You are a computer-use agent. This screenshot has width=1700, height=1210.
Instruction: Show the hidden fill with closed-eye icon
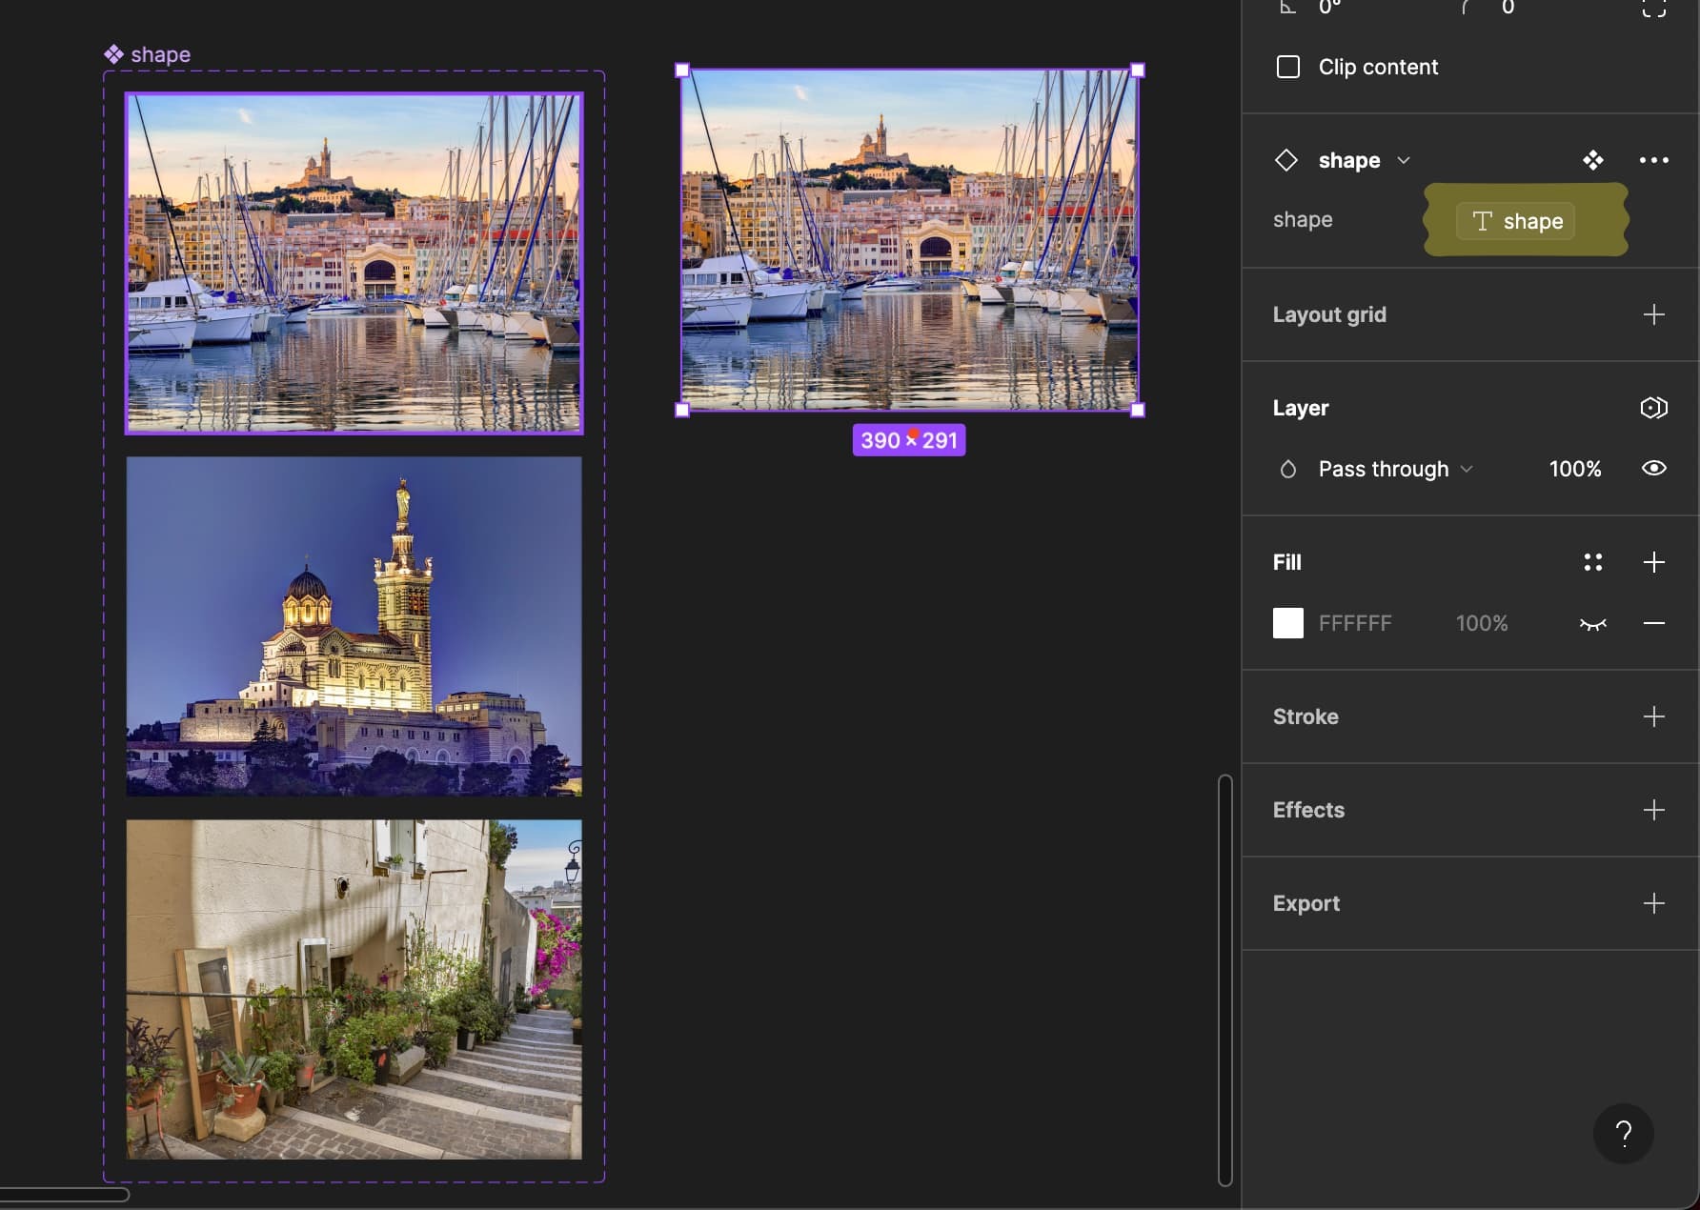(1593, 624)
